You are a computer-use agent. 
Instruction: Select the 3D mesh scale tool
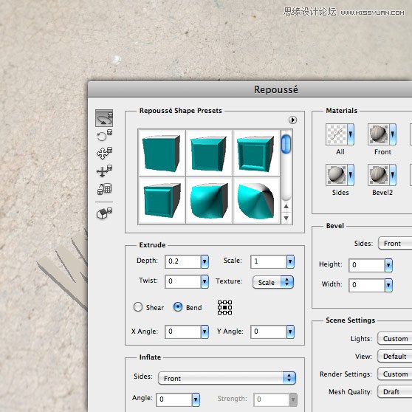point(104,189)
